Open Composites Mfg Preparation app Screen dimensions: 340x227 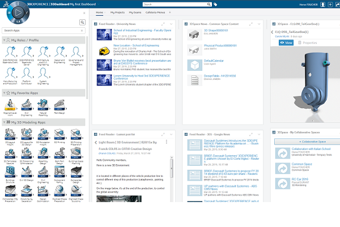pos(10,194)
